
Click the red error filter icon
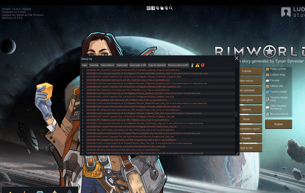click(x=203, y=65)
